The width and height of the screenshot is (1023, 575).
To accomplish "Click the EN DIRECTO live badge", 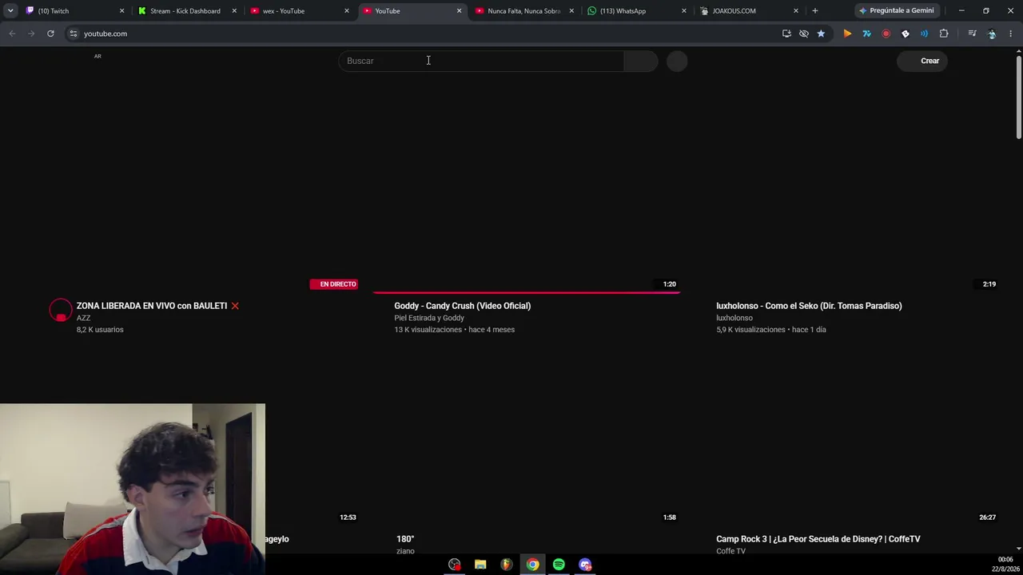I will [x=334, y=284].
